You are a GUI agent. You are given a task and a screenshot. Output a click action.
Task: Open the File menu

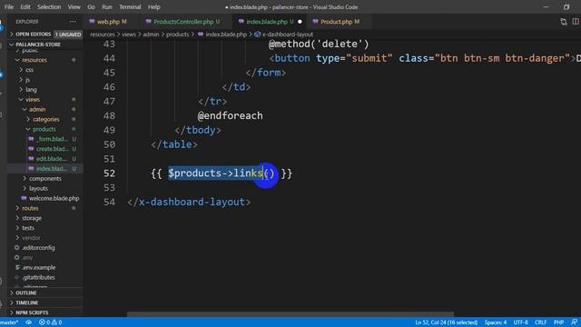click(x=9, y=7)
